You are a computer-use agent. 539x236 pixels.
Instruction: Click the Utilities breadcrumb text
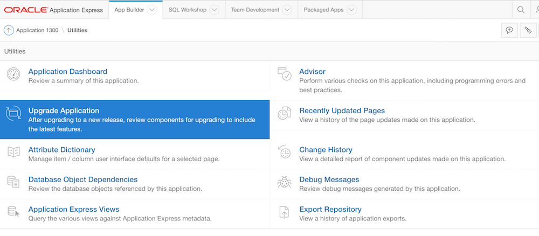click(x=77, y=30)
